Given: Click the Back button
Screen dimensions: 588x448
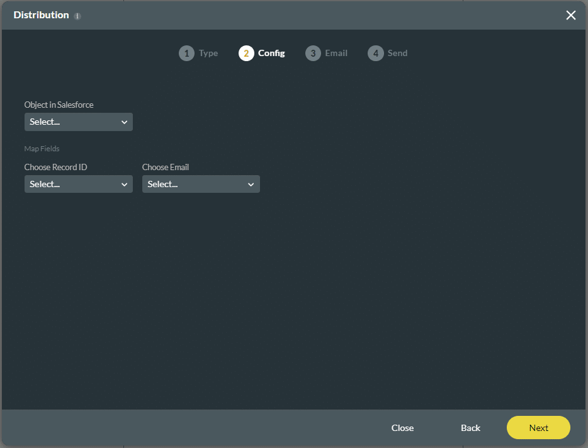Looking at the screenshot, I should click(470, 428).
